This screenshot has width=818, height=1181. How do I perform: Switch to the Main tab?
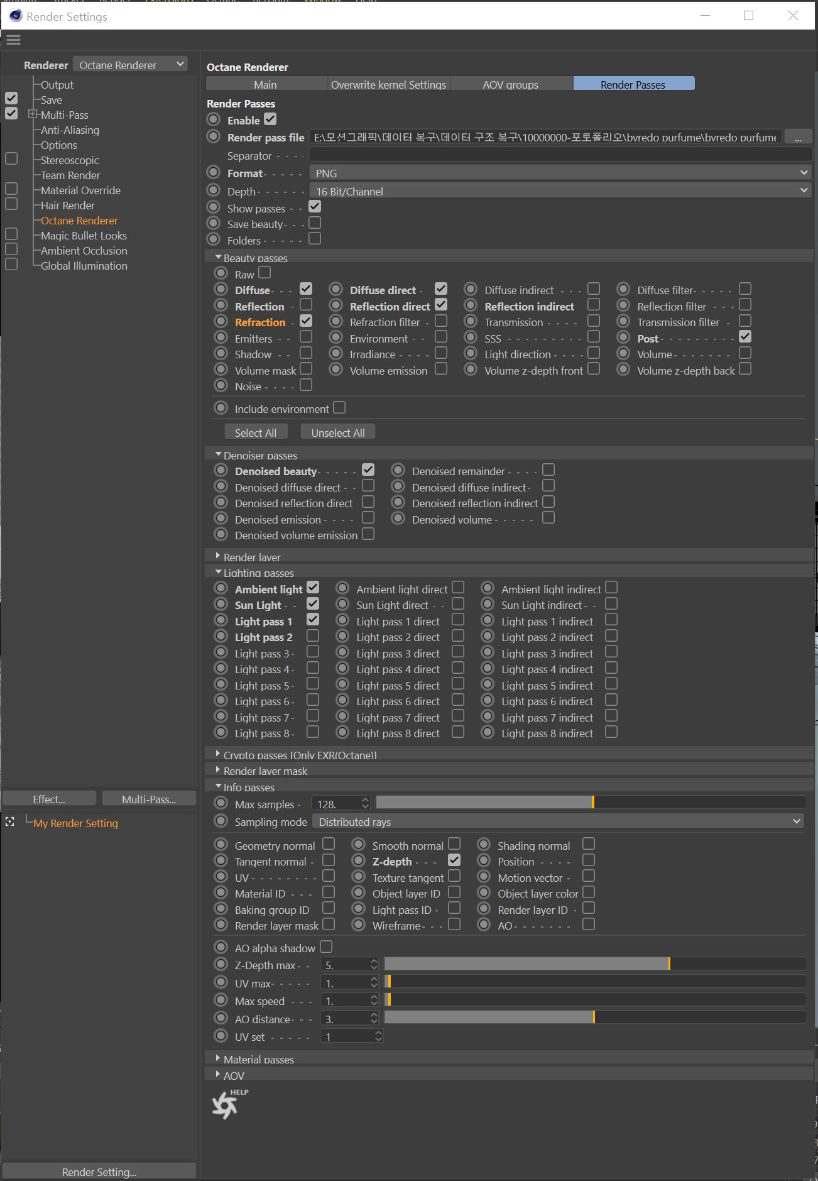click(266, 84)
